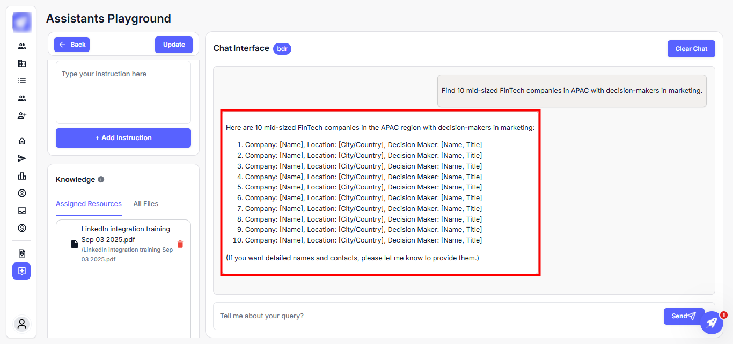Click the inbox tray icon in sidebar
733x344 pixels.
22,210
